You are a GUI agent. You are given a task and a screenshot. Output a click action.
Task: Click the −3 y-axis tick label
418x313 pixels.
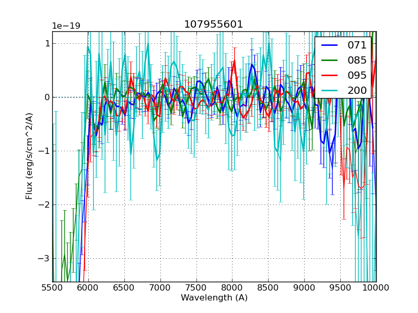(x=44, y=258)
